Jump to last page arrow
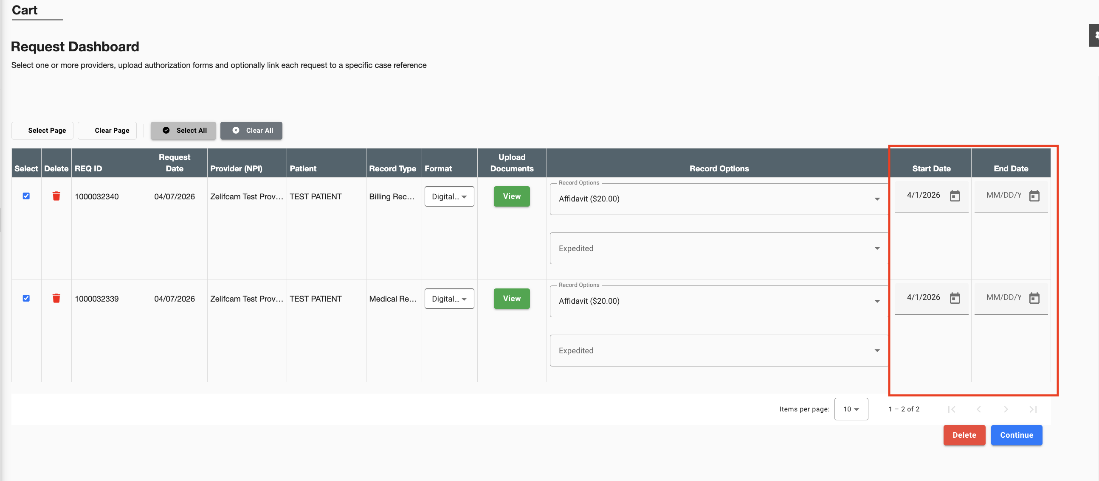 [1032, 409]
